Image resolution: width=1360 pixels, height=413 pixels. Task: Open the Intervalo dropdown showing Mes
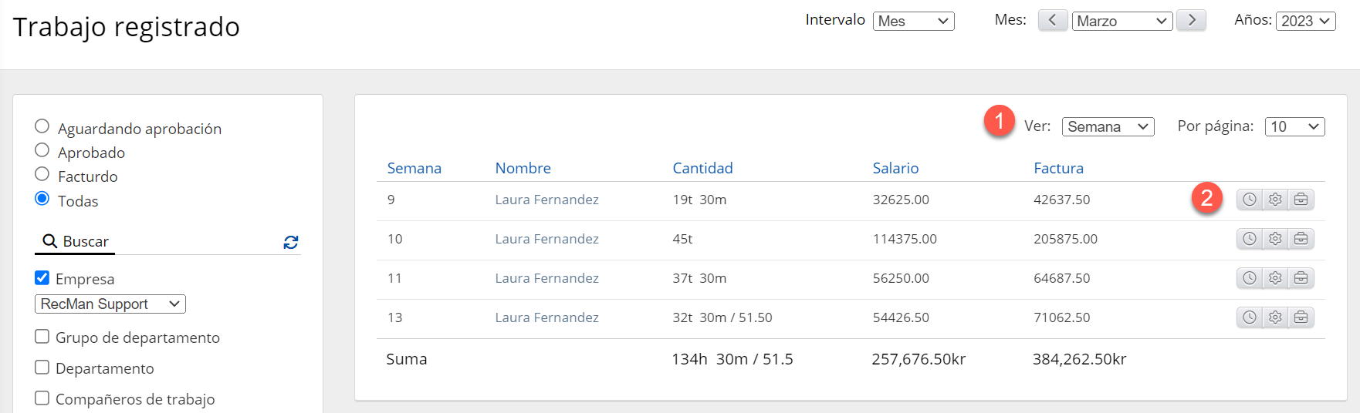(913, 22)
